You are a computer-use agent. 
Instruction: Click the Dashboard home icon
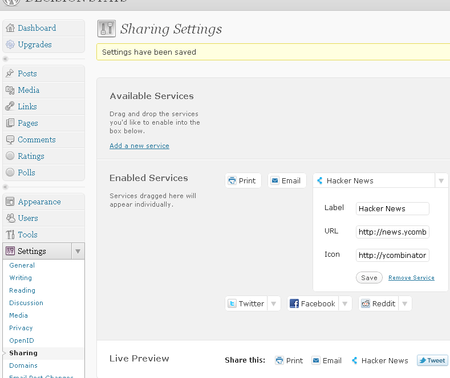[x=10, y=28]
